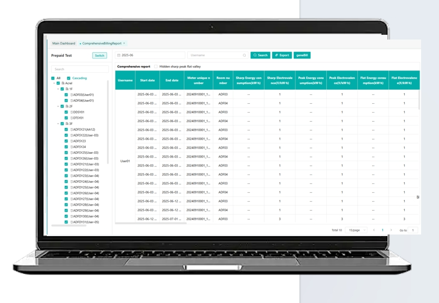Uncheck the ADF04(User01) checkbox
439x303 pixels.
tap(66, 100)
